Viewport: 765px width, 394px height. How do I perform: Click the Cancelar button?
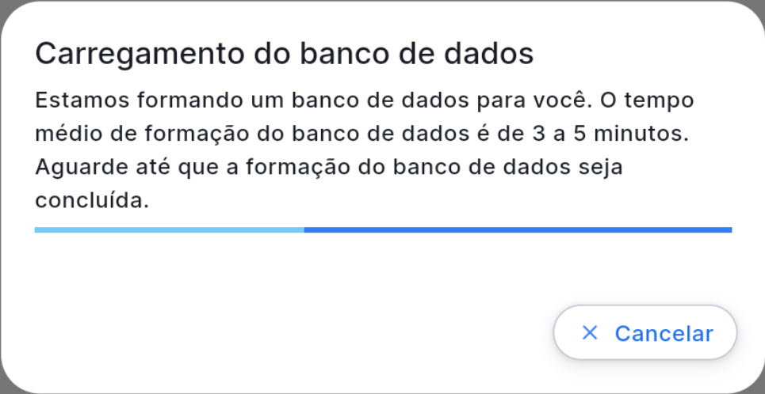click(645, 333)
